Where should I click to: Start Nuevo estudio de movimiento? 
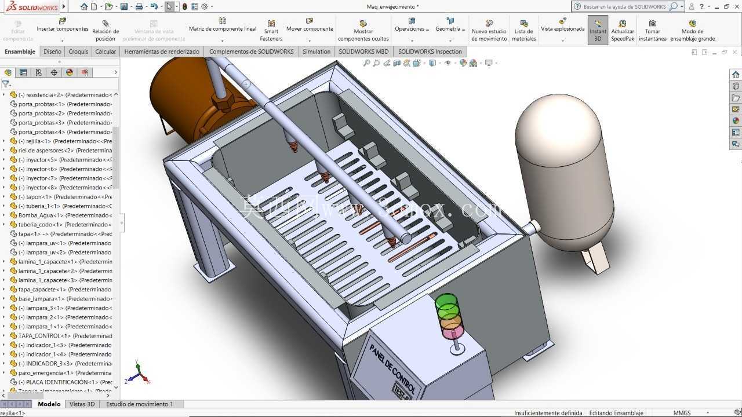tap(489, 30)
